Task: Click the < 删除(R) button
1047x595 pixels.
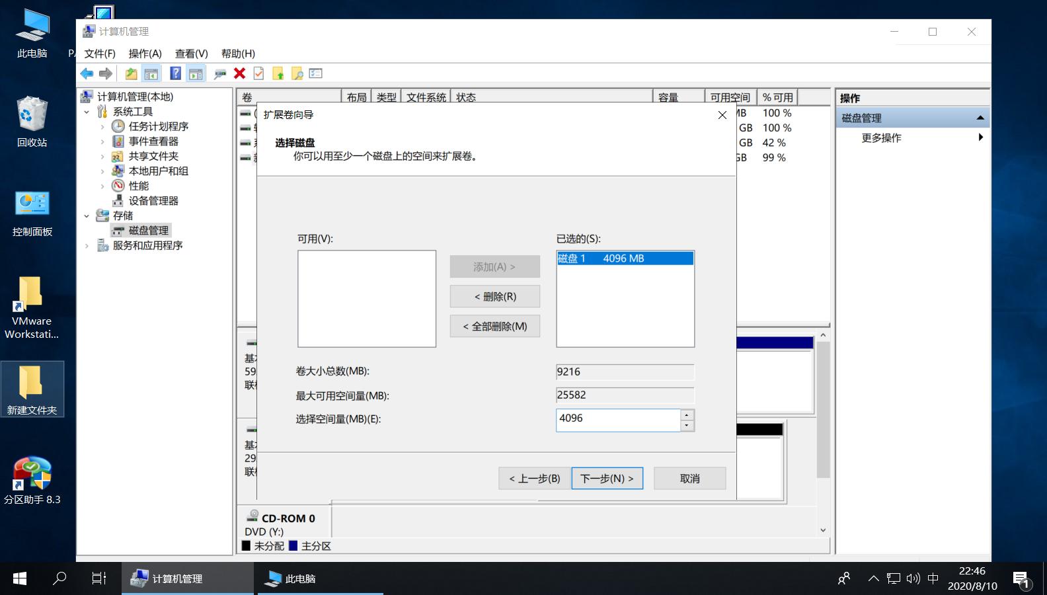Action: [x=495, y=297]
